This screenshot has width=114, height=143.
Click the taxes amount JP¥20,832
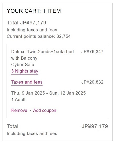[92, 82]
